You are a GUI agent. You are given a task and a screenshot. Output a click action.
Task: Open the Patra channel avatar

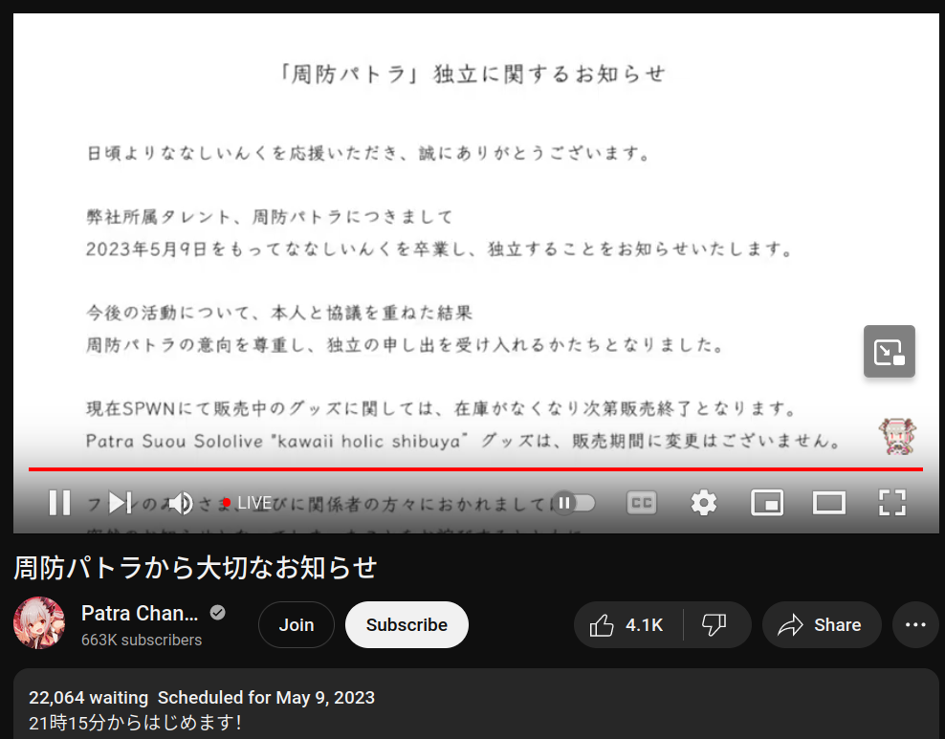pyautogui.click(x=39, y=622)
